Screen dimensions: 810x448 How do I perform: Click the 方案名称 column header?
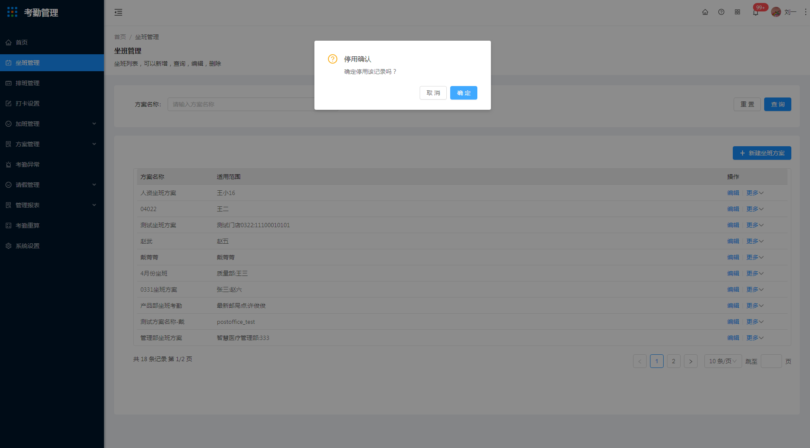pos(152,177)
